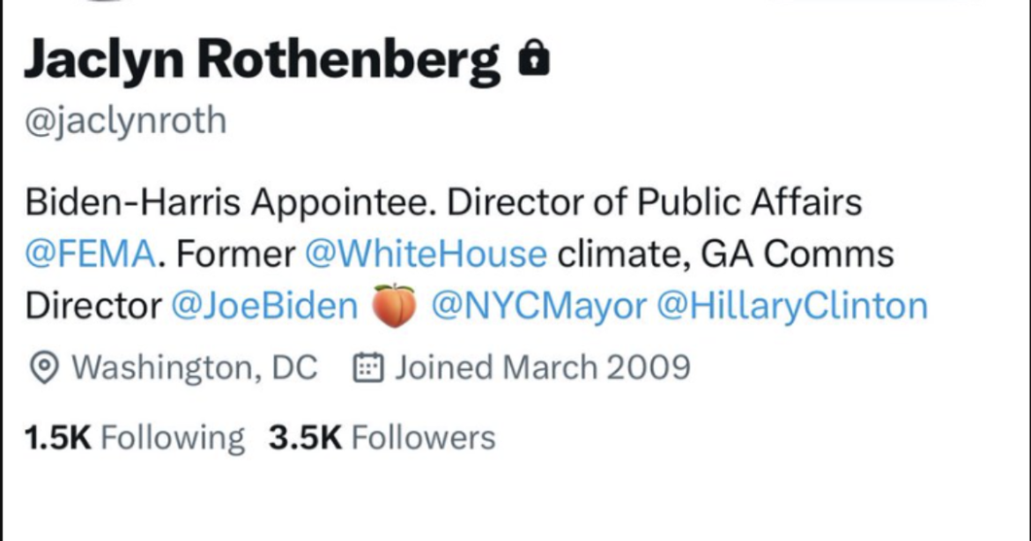
Task: Click the Jaclyn Rothenberg display name
Action: pyautogui.click(x=263, y=59)
